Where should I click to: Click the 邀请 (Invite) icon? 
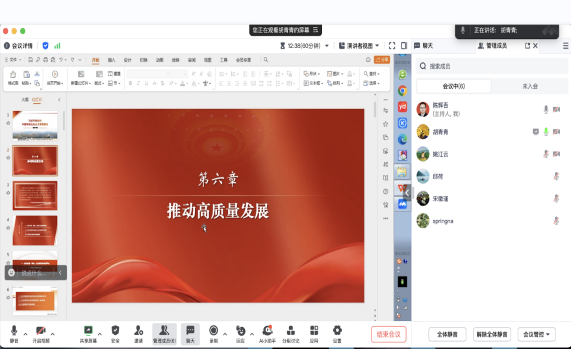click(x=138, y=331)
